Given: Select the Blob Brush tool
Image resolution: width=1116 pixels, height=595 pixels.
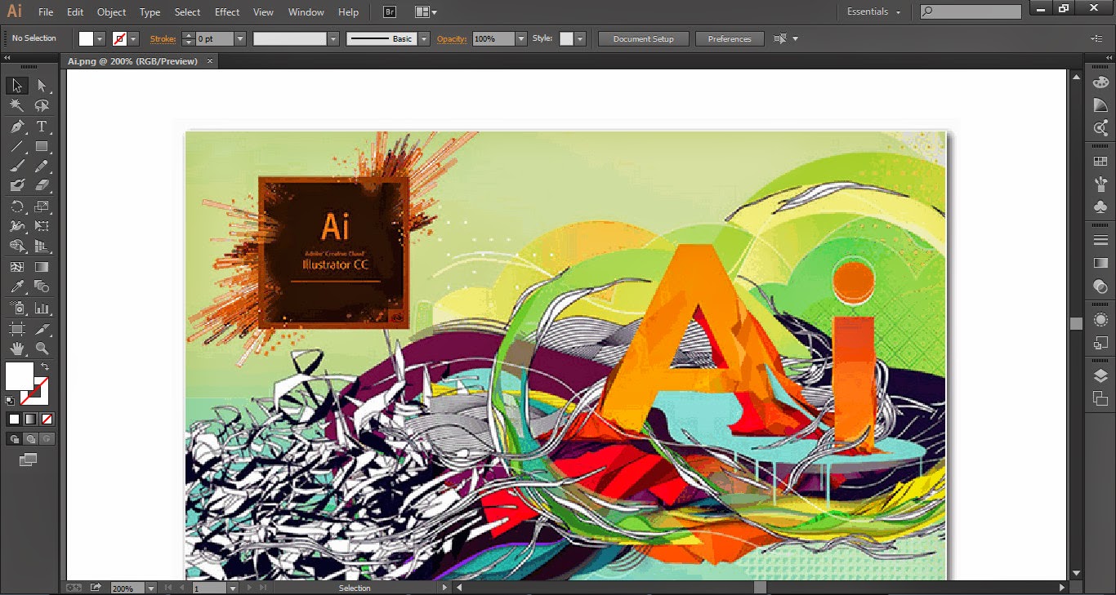Looking at the screenshot, I should tap(17, 185).
